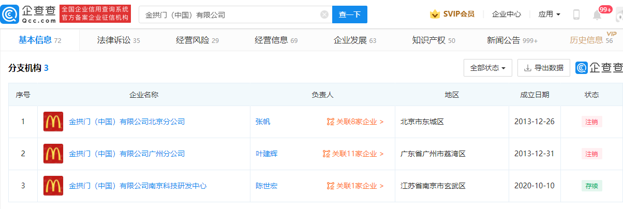Click the 注销 status tag in Beijing row

point(591,122)
